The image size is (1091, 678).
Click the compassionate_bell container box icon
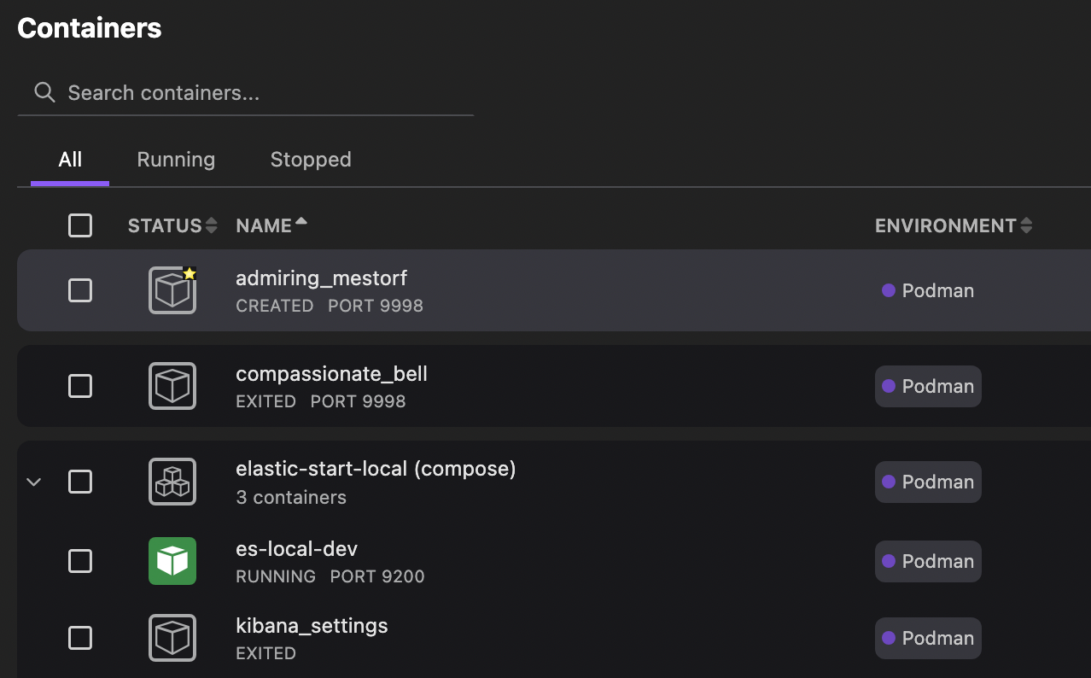(172, 386)
